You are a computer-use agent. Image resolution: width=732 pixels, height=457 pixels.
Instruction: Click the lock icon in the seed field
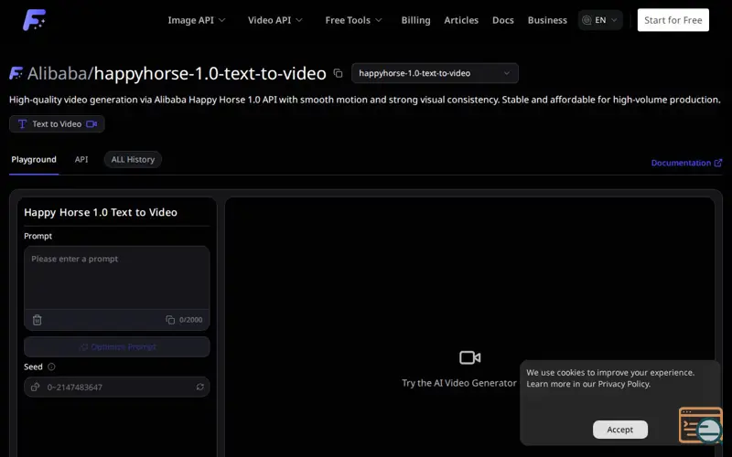click(35, 387)
